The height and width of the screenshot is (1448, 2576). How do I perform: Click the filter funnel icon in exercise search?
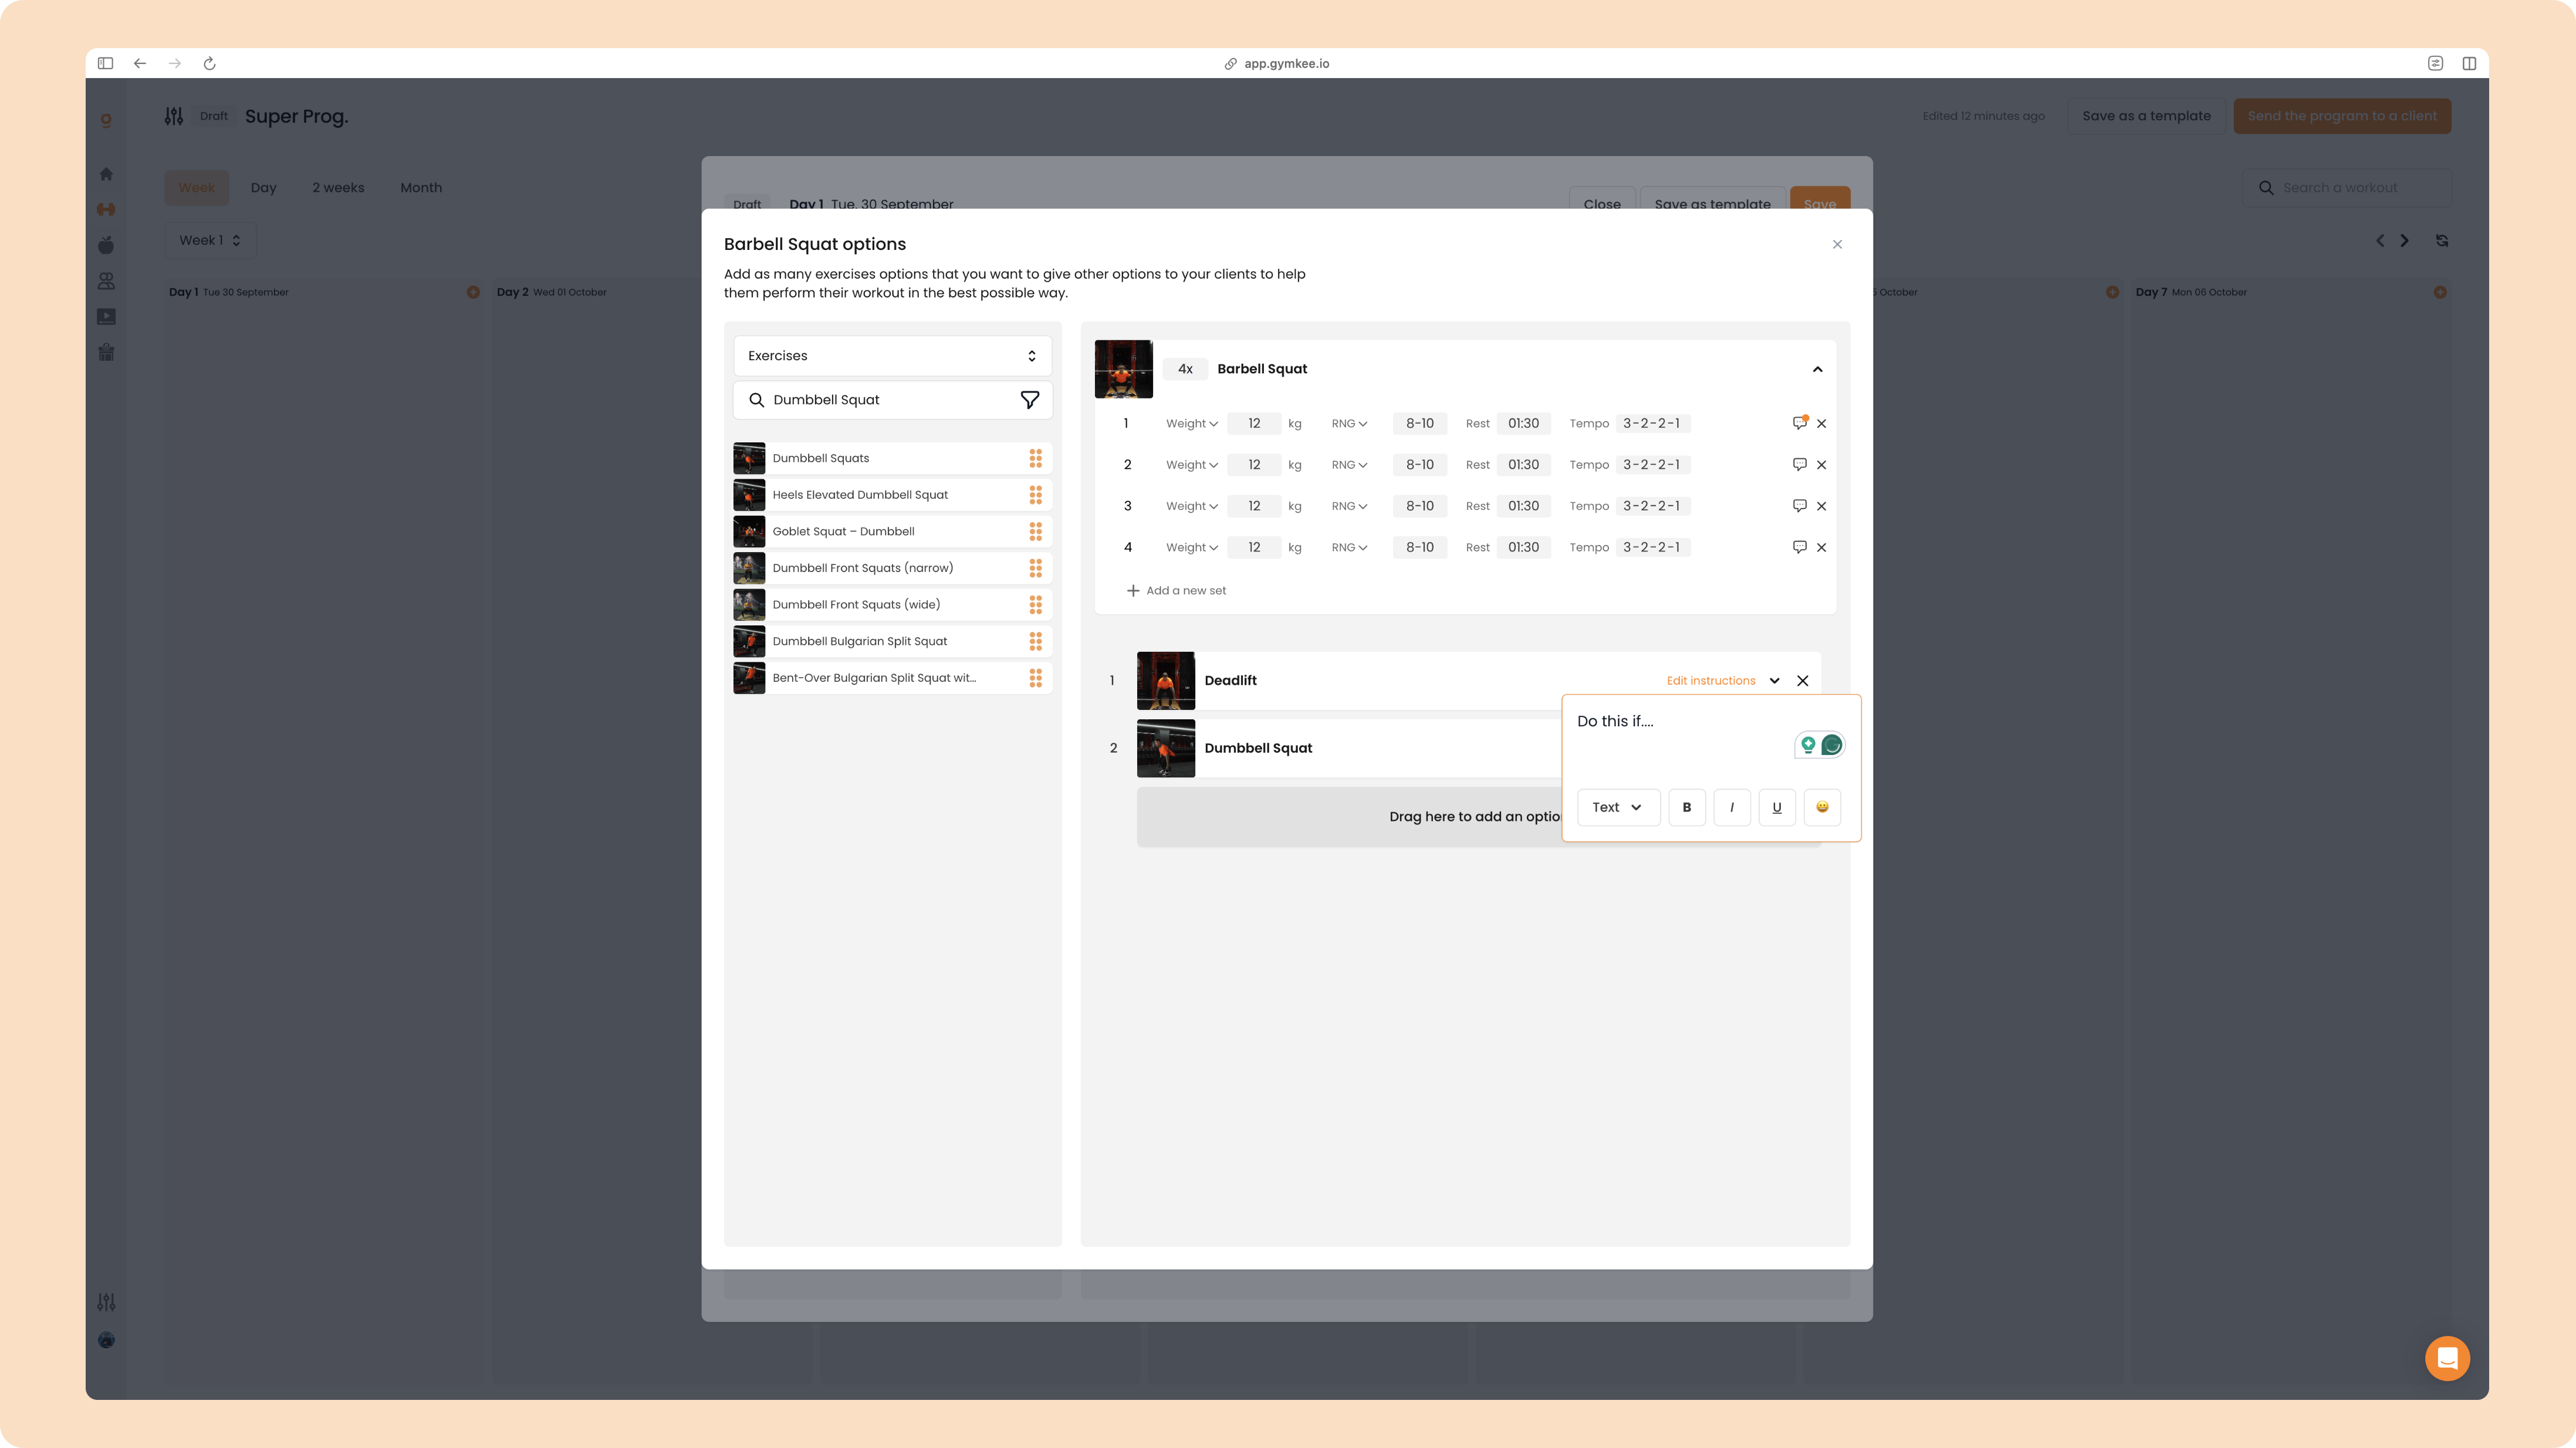[x=1029, y=400]
